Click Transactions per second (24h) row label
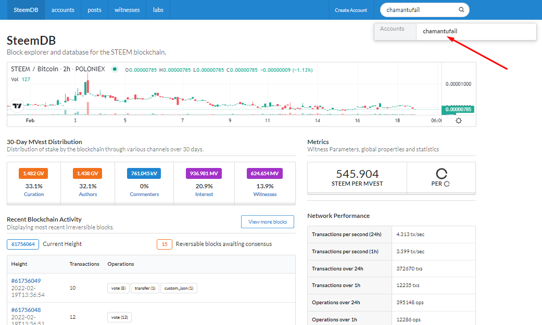542x325 pixels. [347, 234]
